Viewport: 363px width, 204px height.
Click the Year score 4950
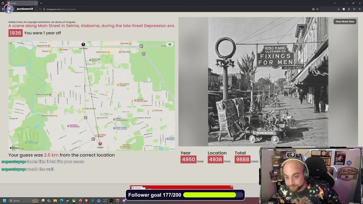[188, 160]
